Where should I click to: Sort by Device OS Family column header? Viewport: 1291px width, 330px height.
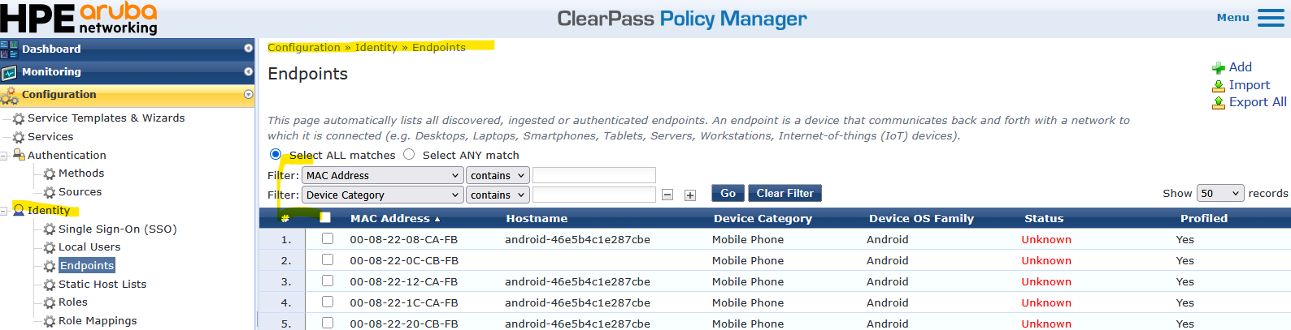pyautogui.click(x=921, y=218)
